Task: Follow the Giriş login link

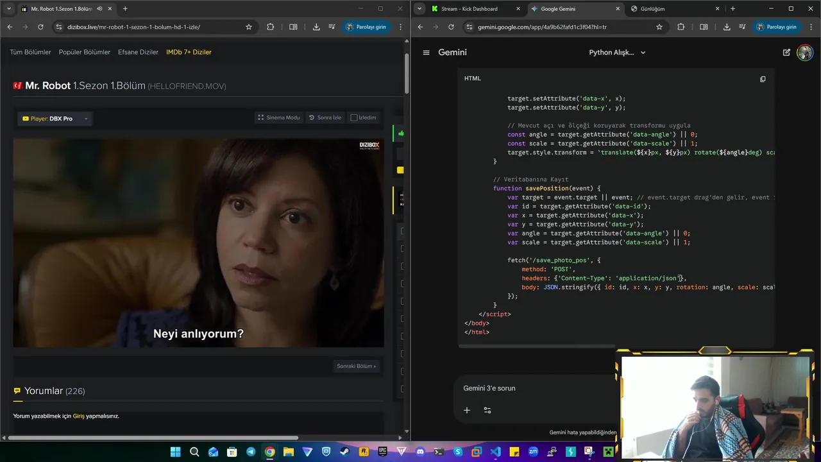Action: point(78,416)
